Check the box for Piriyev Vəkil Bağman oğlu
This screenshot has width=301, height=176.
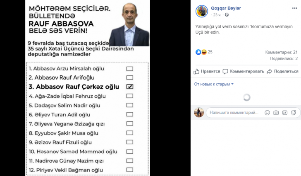[x=130, y=170]
